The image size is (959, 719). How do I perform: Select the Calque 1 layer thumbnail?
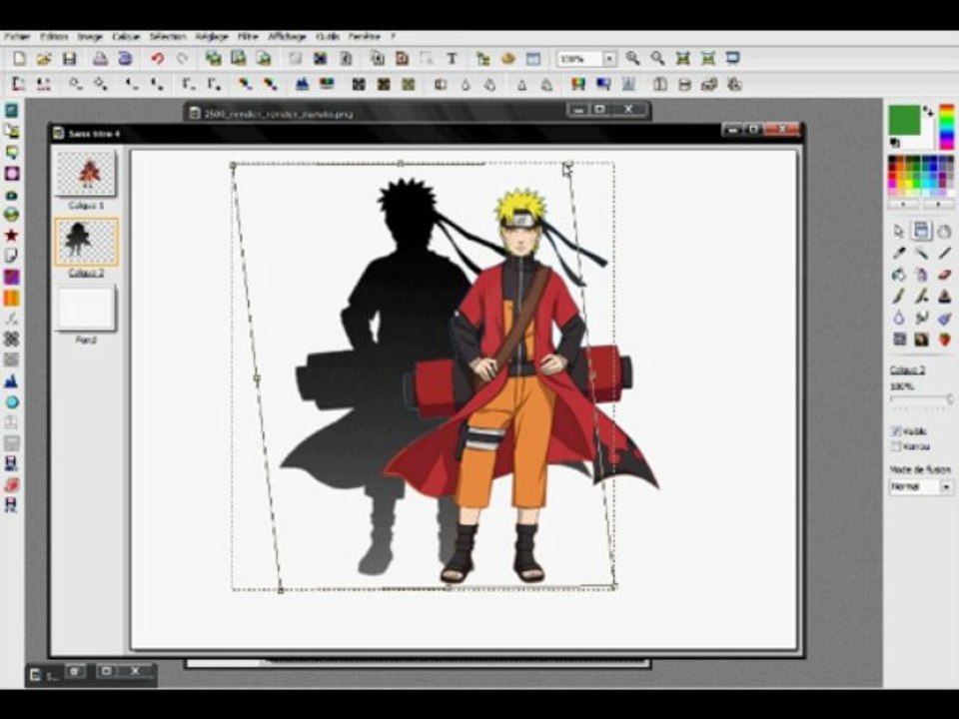(x=86, y=174)
